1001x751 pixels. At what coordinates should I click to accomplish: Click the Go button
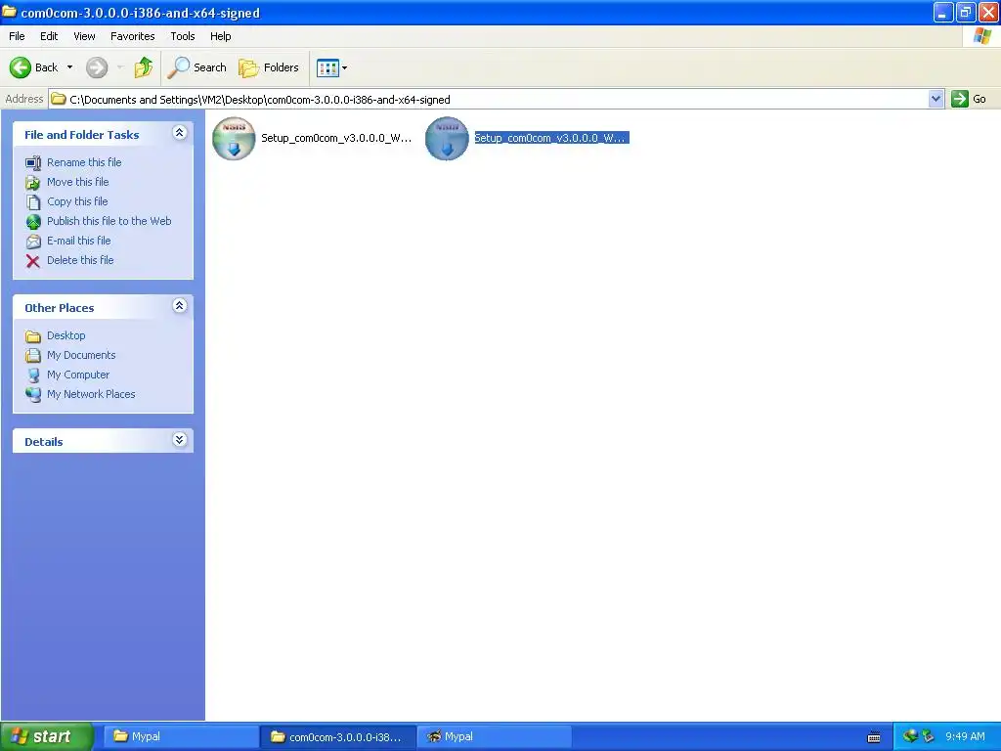coord(969,99)
